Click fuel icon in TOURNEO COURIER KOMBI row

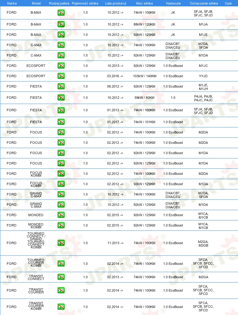click(61, 264)
